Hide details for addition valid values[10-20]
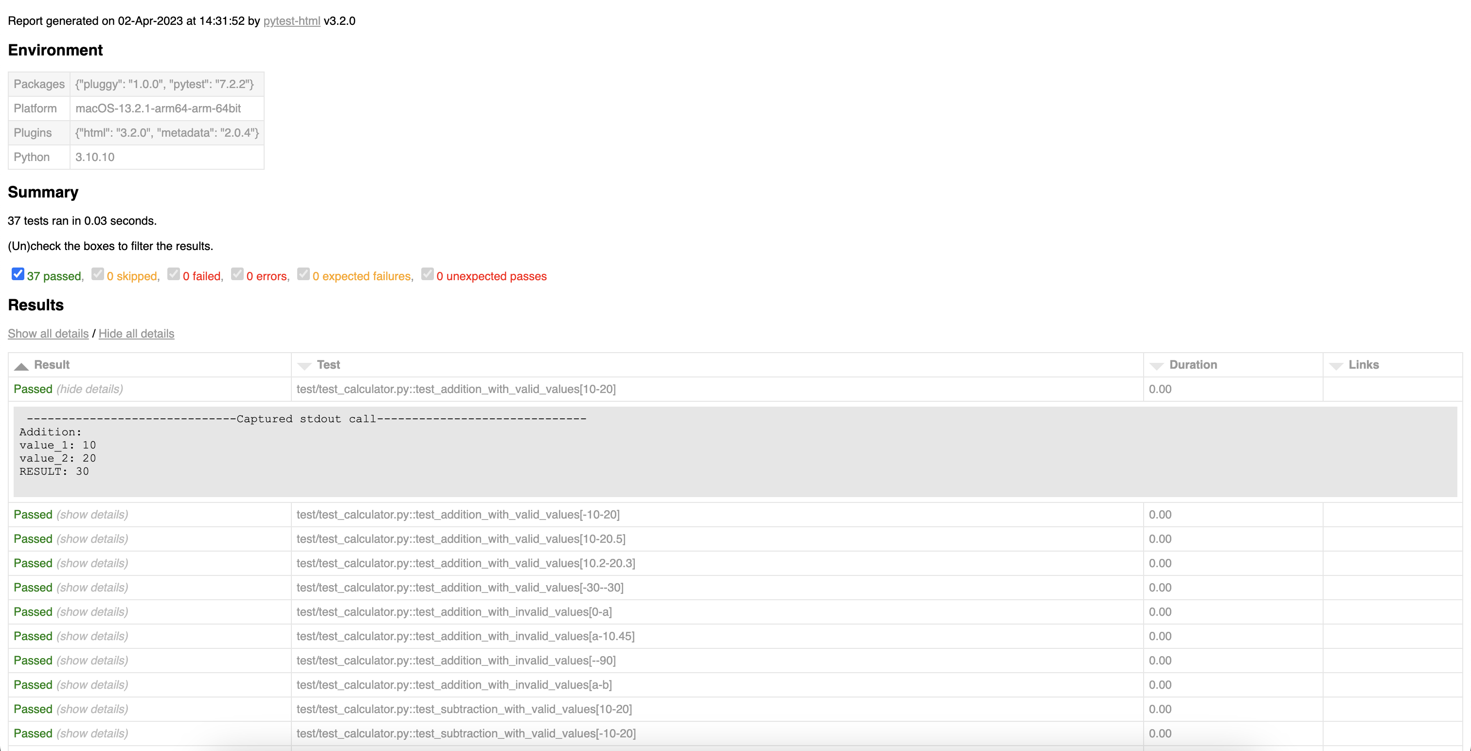The image size is (1471, 751). pyautogui.click(x=90, y=389)
